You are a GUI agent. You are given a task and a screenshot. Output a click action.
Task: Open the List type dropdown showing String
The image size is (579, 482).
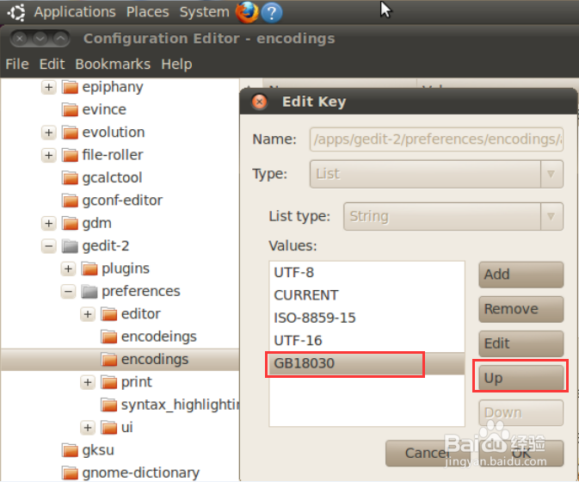pos(453,216)
